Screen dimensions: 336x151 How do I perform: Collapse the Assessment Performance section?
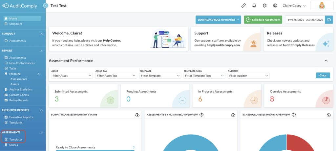click(x=326, y=61)
